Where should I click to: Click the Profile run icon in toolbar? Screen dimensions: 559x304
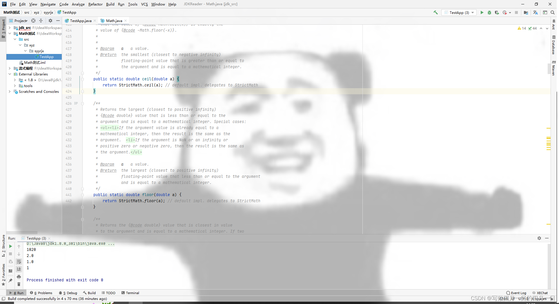(505, 12)
